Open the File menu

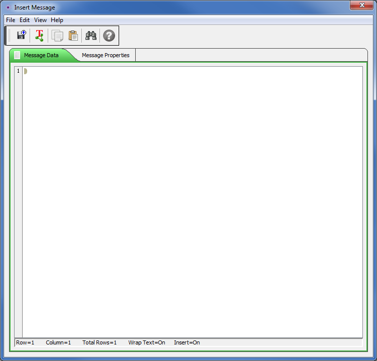tap(11, 20)
